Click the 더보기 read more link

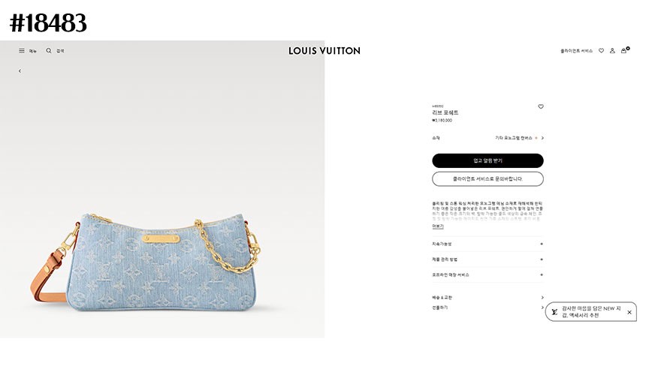[437, 226]
